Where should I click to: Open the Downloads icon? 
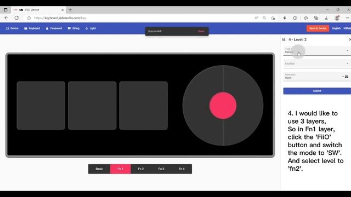[326, 18]
